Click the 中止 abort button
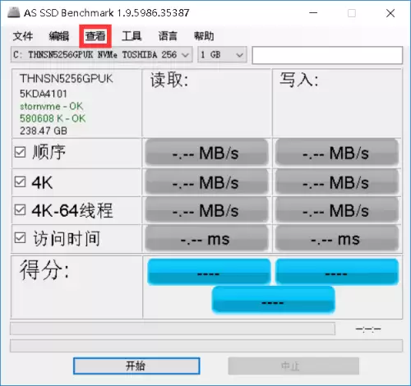The width and height of the screenshot is (411, 386). 293,365
